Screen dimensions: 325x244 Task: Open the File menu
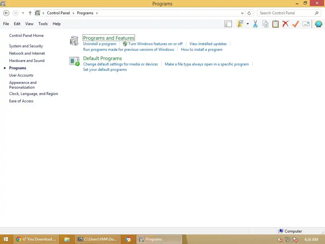(6, 24)
